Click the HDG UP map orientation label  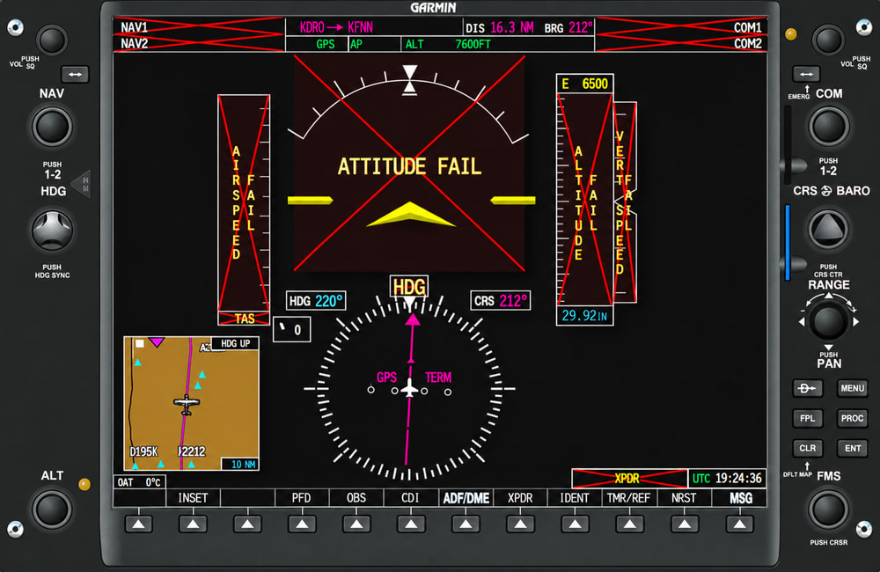[x=235, y=343]
